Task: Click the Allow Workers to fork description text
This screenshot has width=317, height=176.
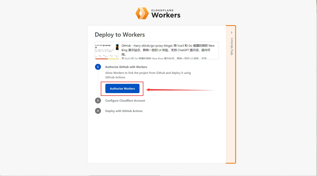Action: [148, 75]
